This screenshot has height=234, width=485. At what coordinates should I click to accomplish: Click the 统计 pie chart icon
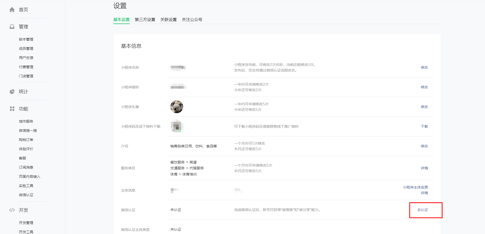point(12,92)
